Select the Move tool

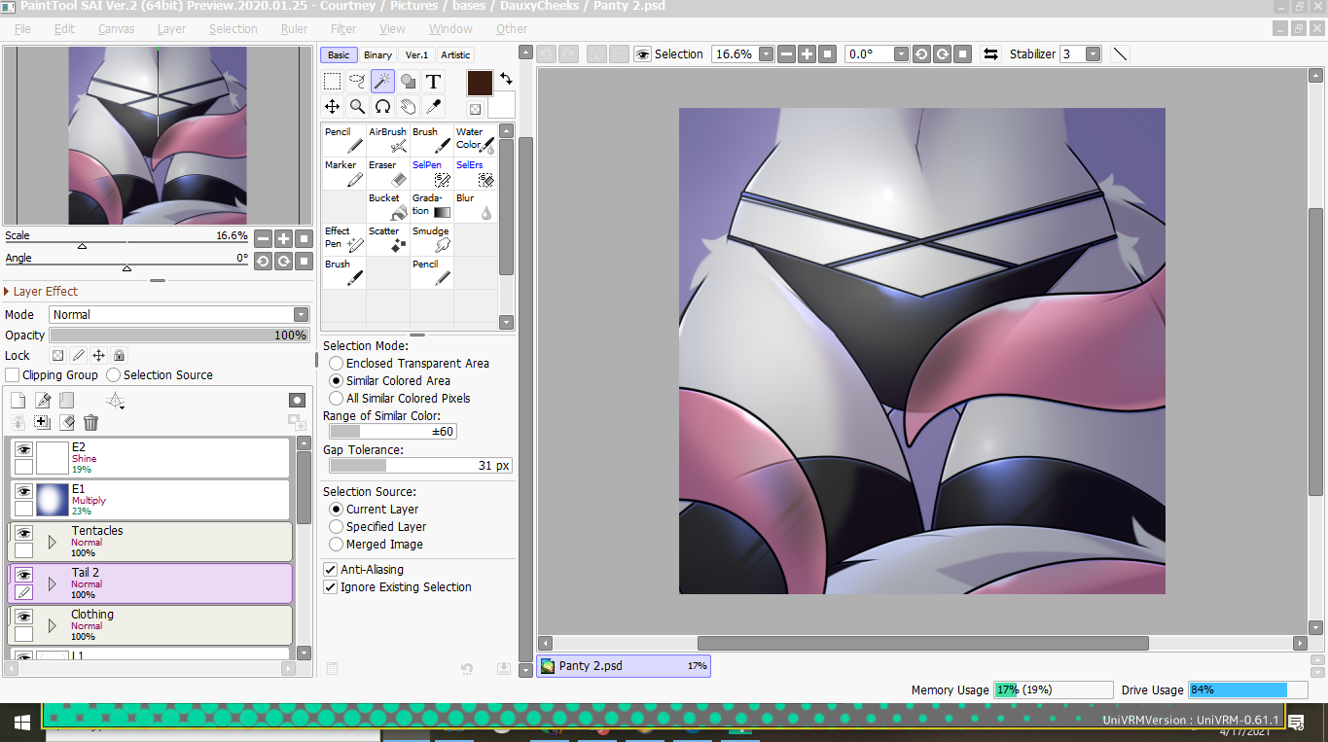pos(333,107)
